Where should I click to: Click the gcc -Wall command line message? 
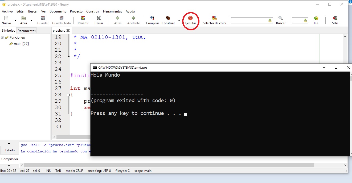[56, 145]
